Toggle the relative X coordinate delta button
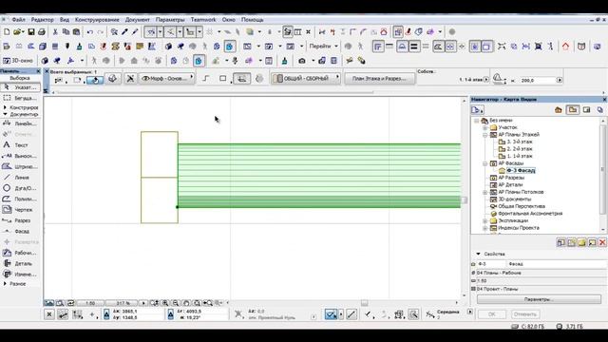This screenshot has height=342, width=608. [106, 314]
